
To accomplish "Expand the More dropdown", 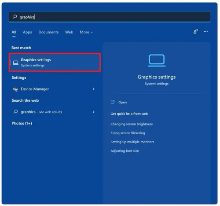I will click(x=86, y=32).
